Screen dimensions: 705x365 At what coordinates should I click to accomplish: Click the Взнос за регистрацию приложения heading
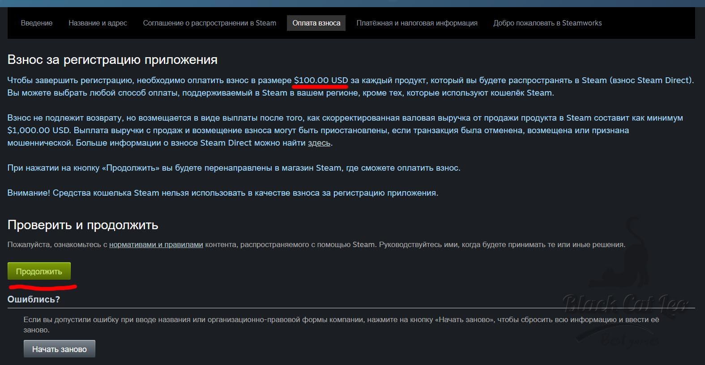click(x=112, y=59)
